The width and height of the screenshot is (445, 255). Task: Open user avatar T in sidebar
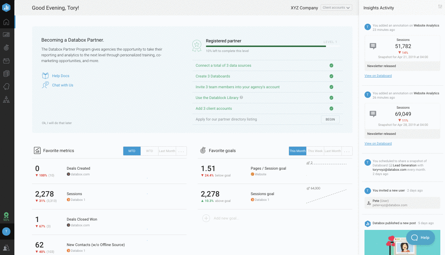click(6, 232)
